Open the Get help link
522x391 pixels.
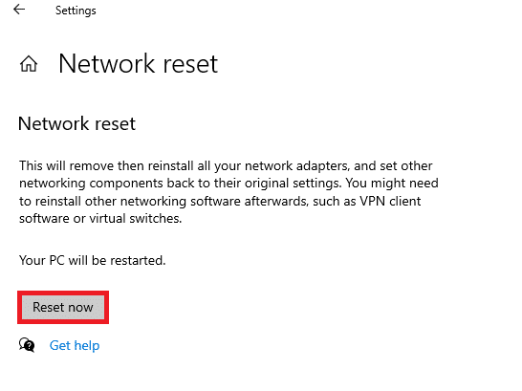[x=75, y=345]
